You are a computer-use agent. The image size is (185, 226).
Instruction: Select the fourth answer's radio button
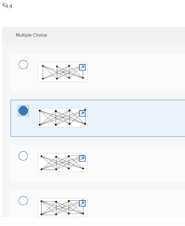23,201
